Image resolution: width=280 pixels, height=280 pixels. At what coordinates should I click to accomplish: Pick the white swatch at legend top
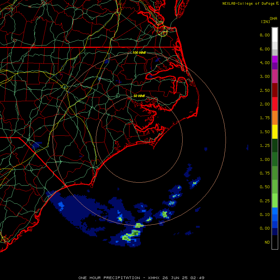point(275,35)
